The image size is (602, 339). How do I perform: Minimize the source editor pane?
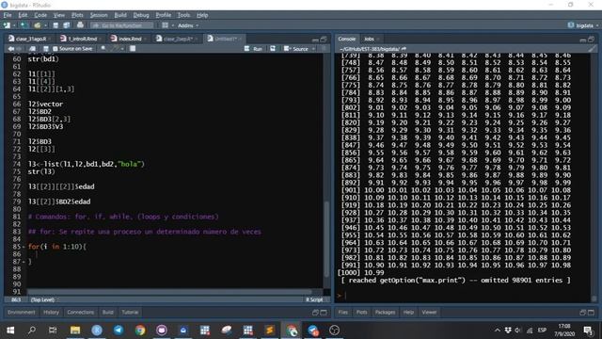315,40
